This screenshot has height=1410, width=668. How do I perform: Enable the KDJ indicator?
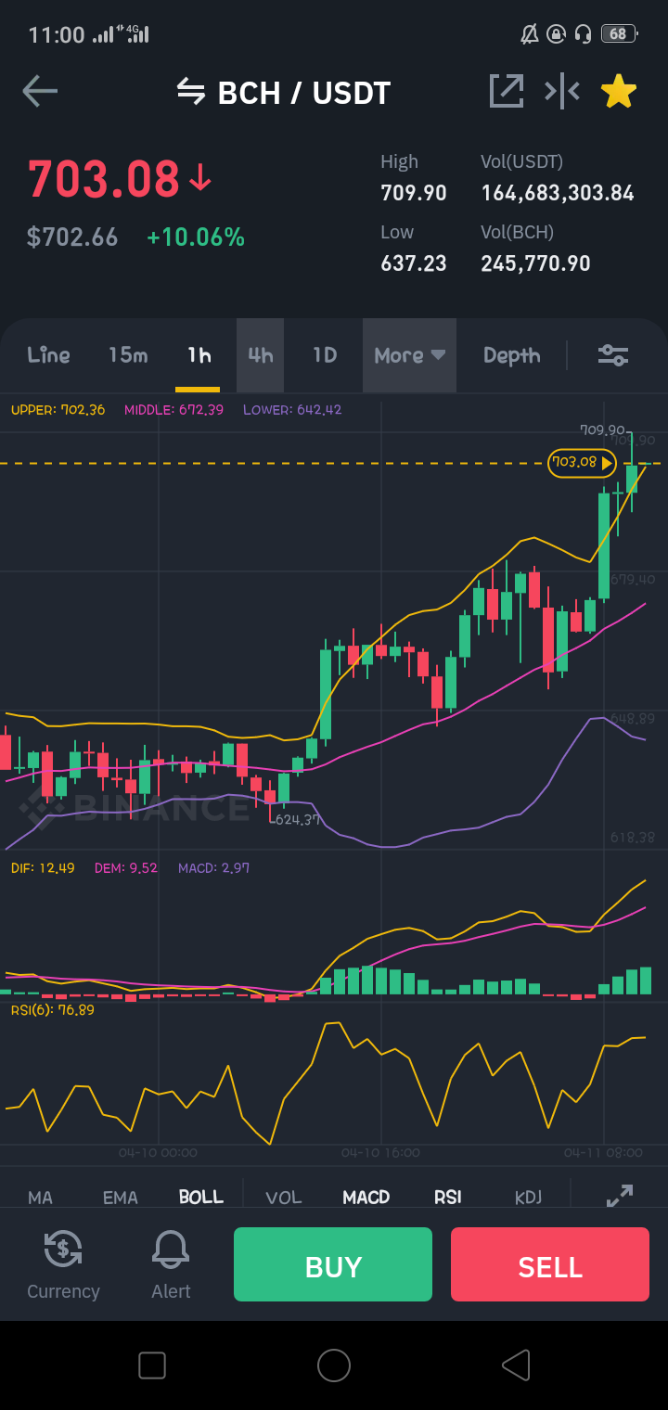click(528, 1198)
